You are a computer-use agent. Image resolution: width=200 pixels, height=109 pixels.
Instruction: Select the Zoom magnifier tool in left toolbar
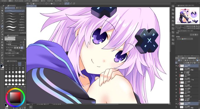tap(2, 8)
